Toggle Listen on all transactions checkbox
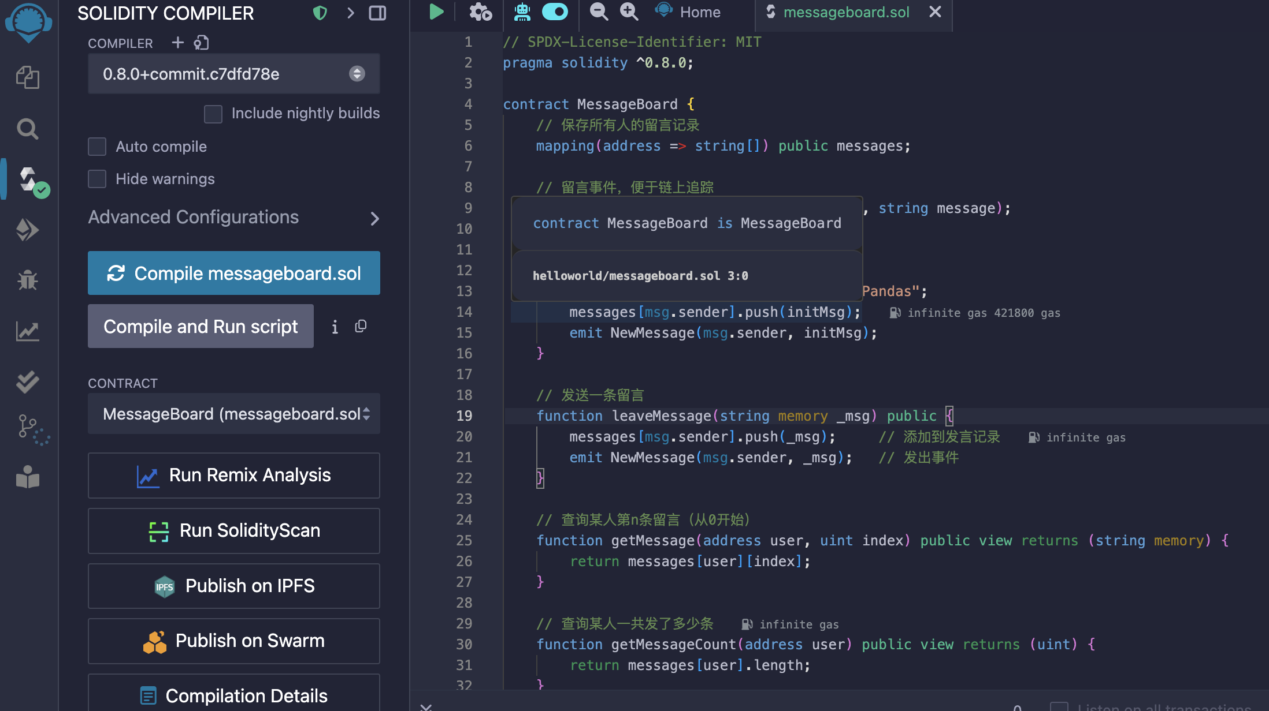This screenshot has width=1269, height=711. pyautogui.click(x=1059, y=706)
